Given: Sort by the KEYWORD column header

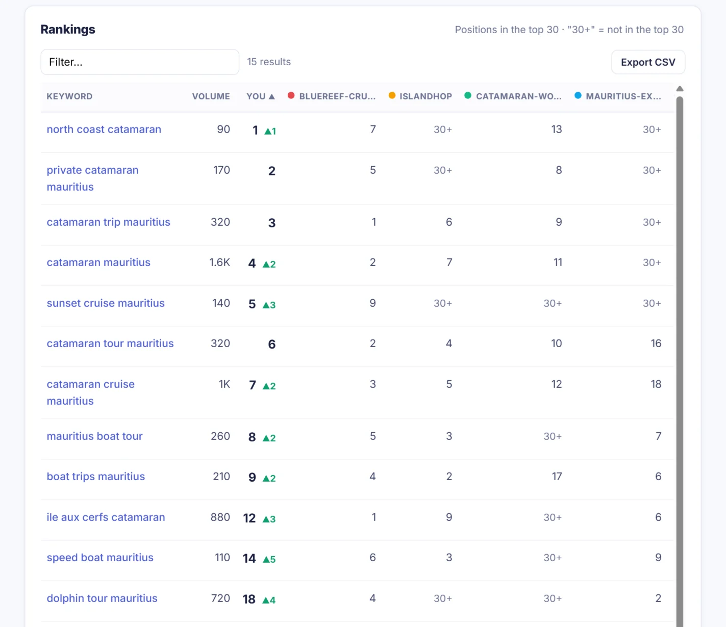Looking at the screenshot, I should pyautogui.click(x=69, y=96).
